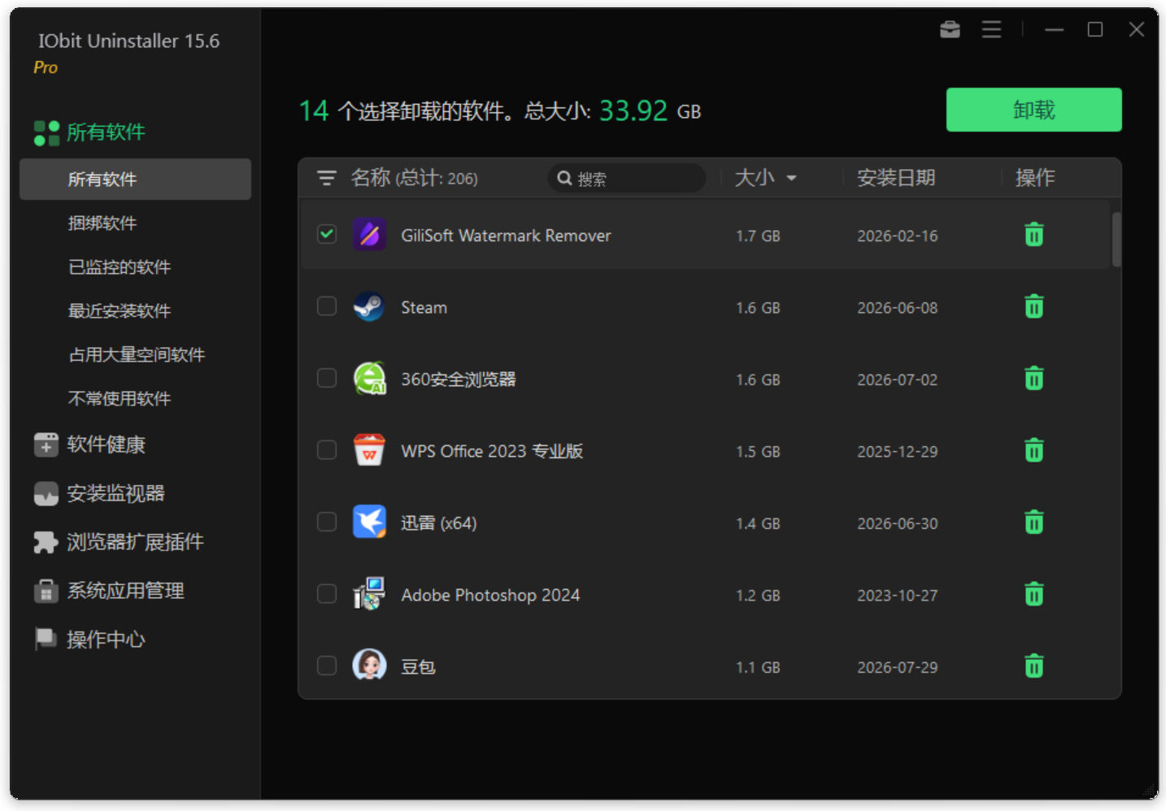
Task: Switch to 不常使用软件
Action: click(x=120, y=398)
